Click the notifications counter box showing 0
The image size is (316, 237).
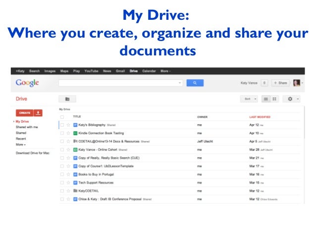tap(264, 83)
